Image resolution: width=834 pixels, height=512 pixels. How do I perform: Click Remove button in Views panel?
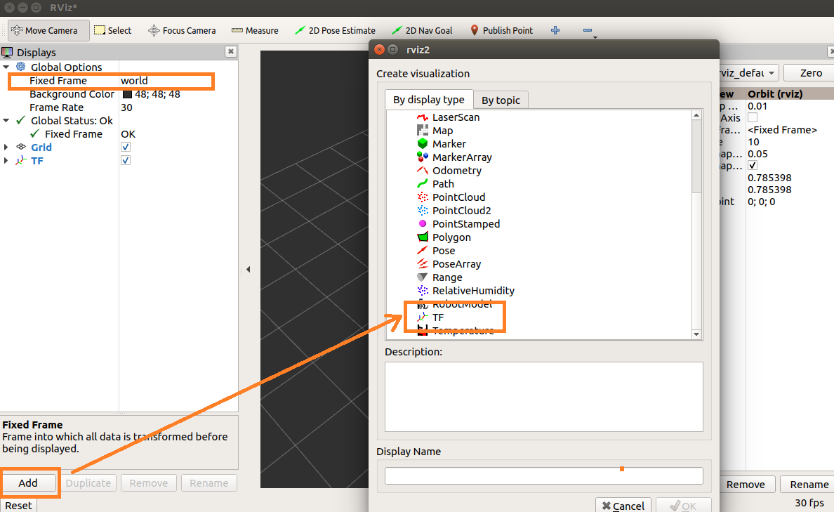(x=745, y=485)
